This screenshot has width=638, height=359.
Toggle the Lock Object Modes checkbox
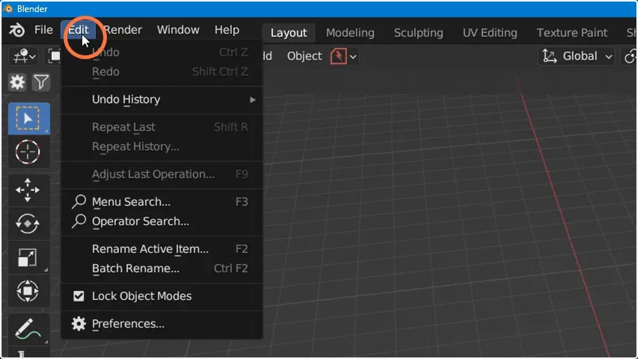(x=79, y=296)
